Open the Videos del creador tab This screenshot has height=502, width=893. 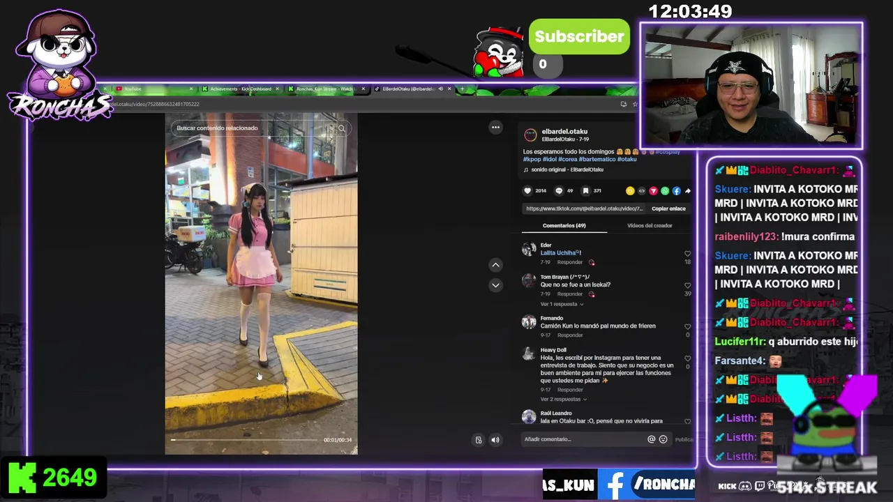pyautogui.click(x=650, y=225)
